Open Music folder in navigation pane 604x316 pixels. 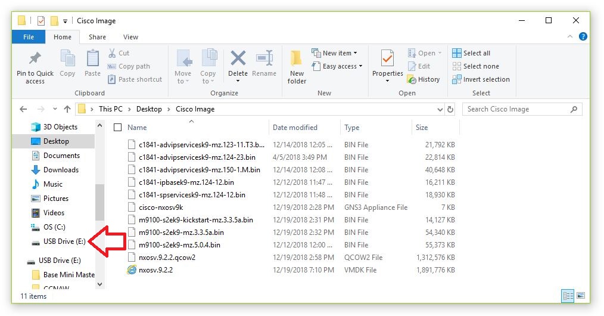pyautogui.click(x=46, y=184)
